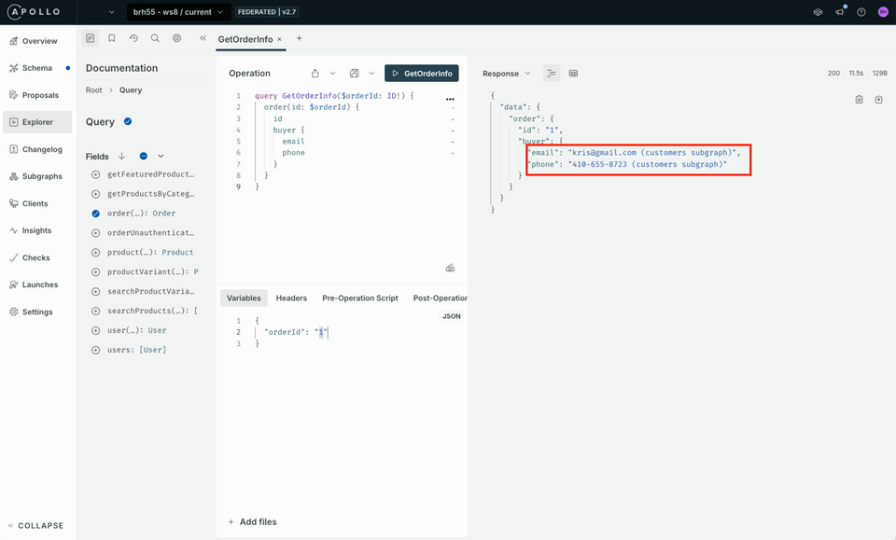Select the users field checkbox

pyautogui.click(x=95, y=350)
